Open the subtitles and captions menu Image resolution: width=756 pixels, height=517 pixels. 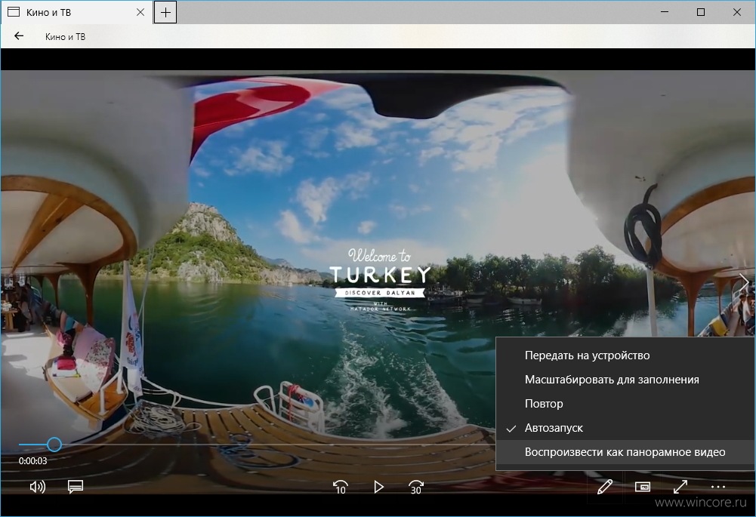click(76, 487)
